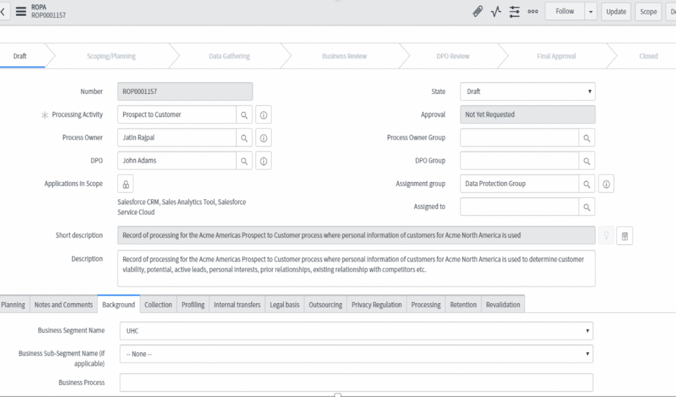This screenshot has width=676, height=397.
Task: Click the Assigned to input field
Action: coord(520,206)
